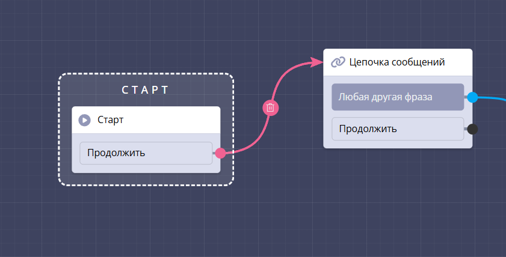Click the chain link icon beside Цепочка сообщений
The image size is (506, 257).
338,62
